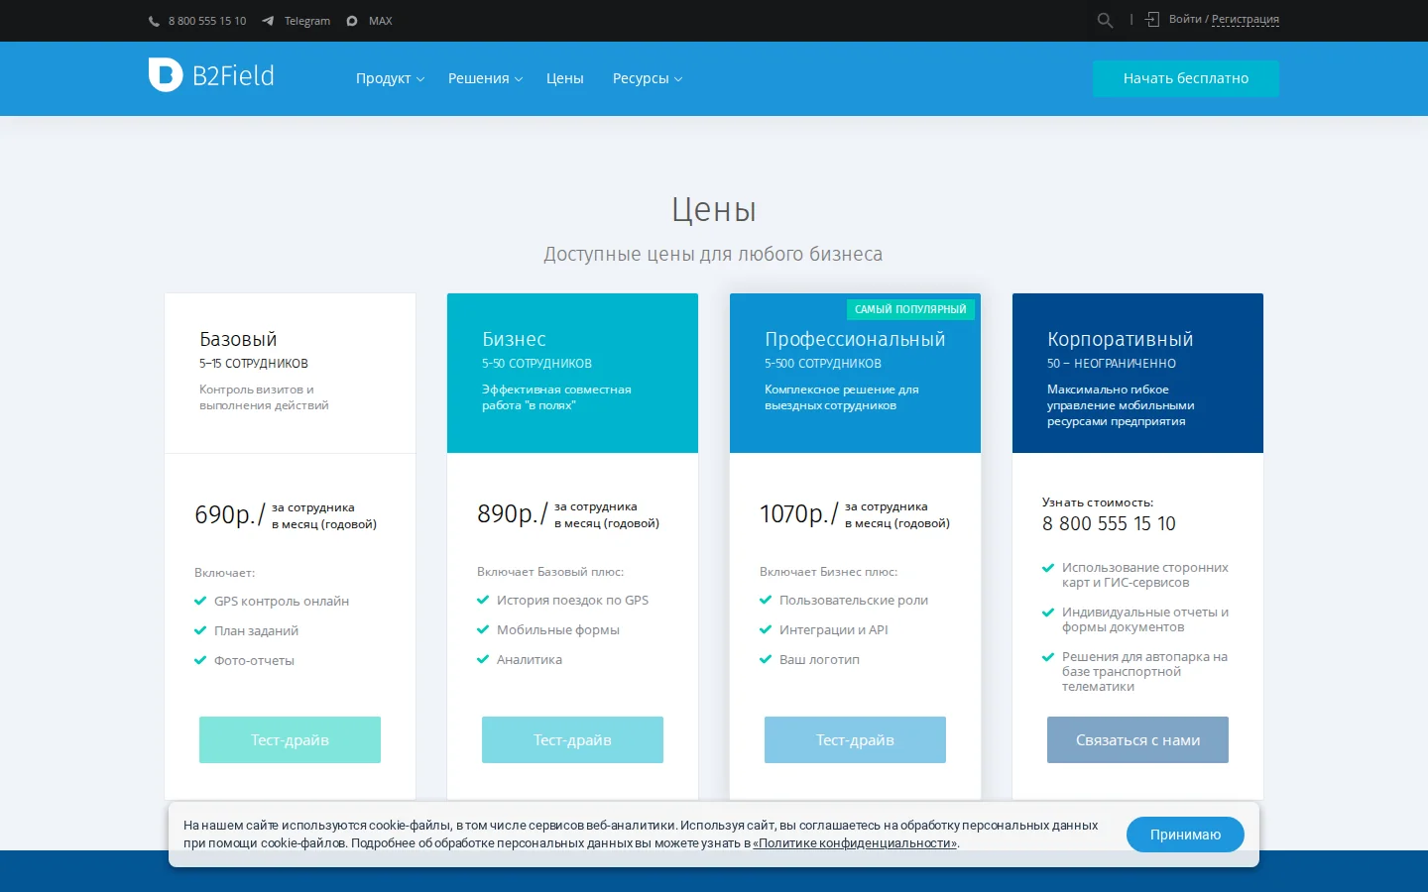The width and height of the screenshot is (1428, 892).
Task: Accept cookies with Принимаю button
Action: point(1185,835)
